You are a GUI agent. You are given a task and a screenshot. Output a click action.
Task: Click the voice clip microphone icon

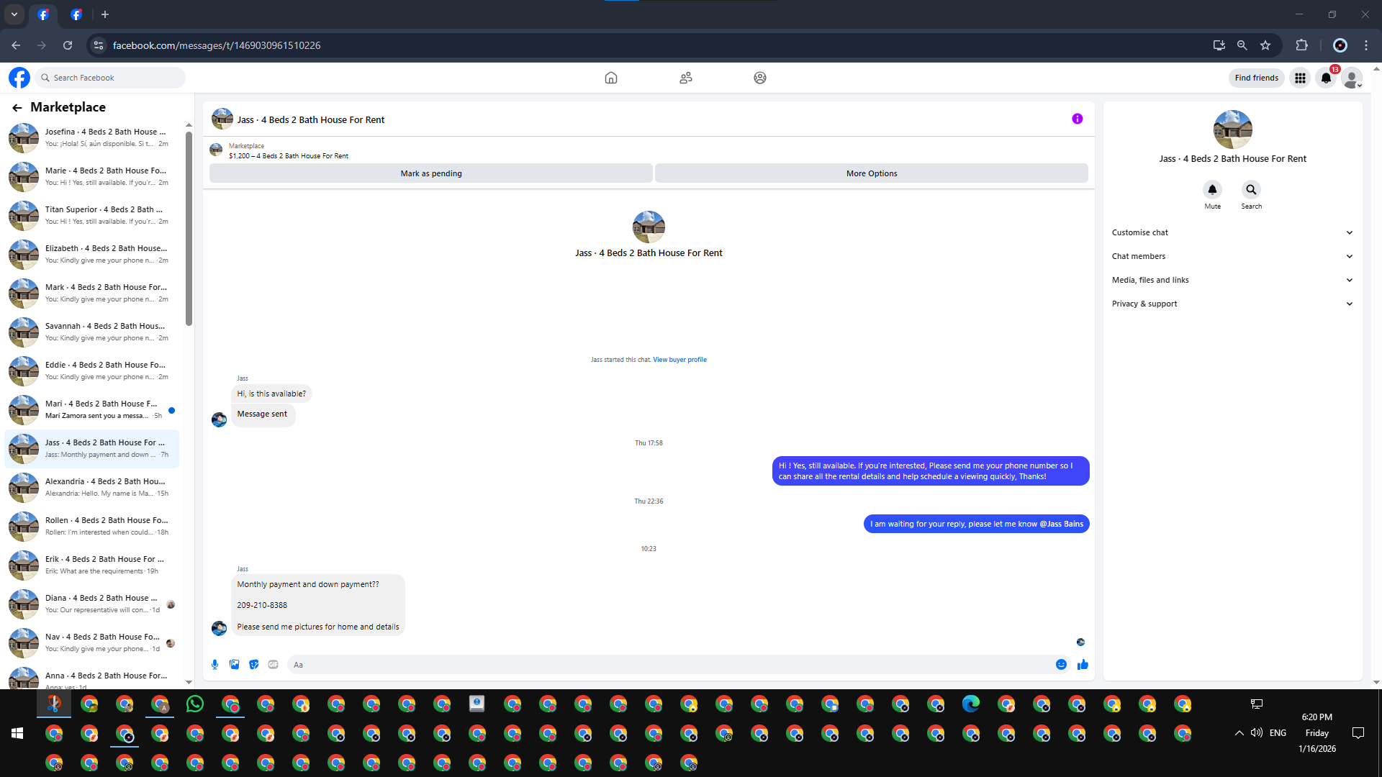click(x=214, y=665)
